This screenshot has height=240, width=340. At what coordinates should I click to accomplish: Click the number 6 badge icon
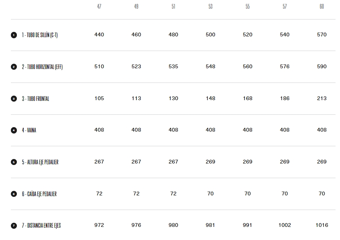14,194
